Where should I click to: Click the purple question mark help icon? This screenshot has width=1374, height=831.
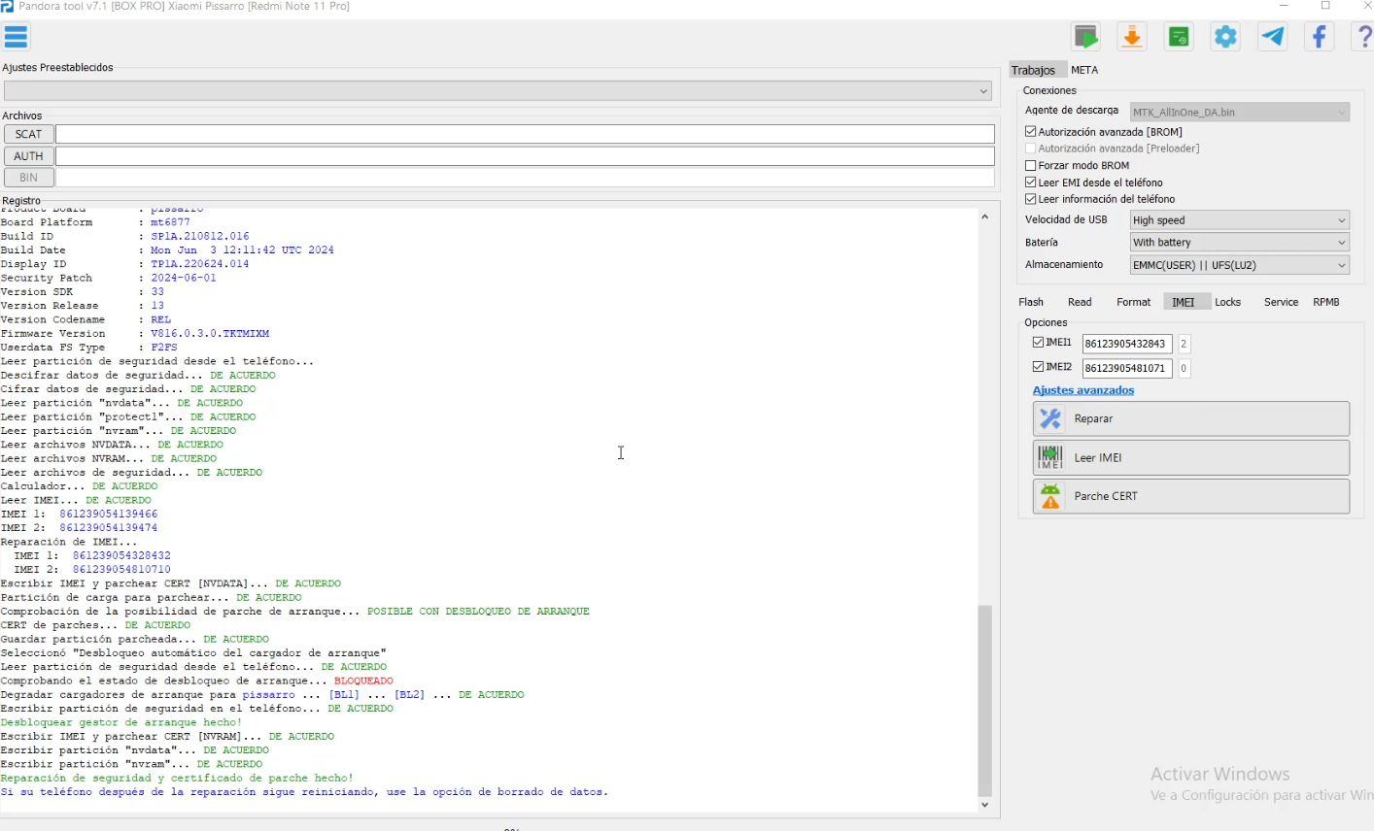[x=1363, y=37]
